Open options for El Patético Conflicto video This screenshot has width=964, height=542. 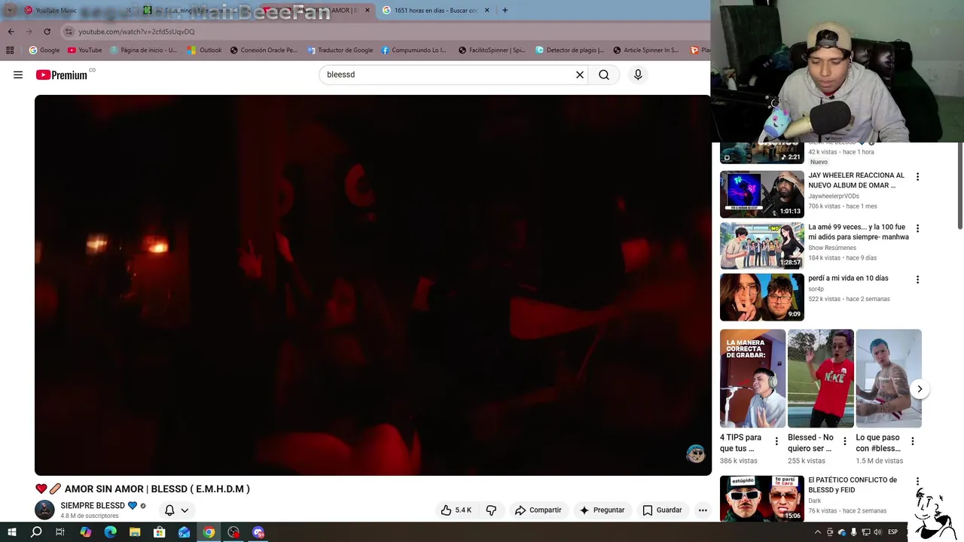coord(917,481)
